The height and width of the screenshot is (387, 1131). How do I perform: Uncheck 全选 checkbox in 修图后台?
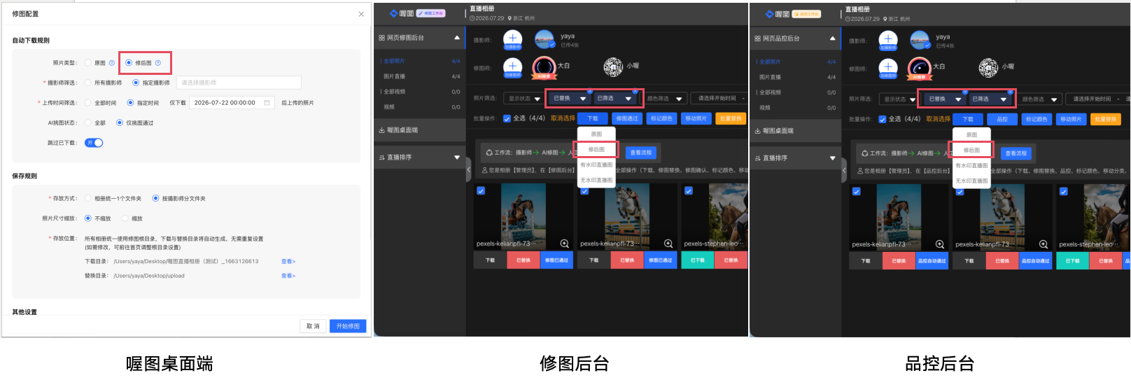(507, 118)
